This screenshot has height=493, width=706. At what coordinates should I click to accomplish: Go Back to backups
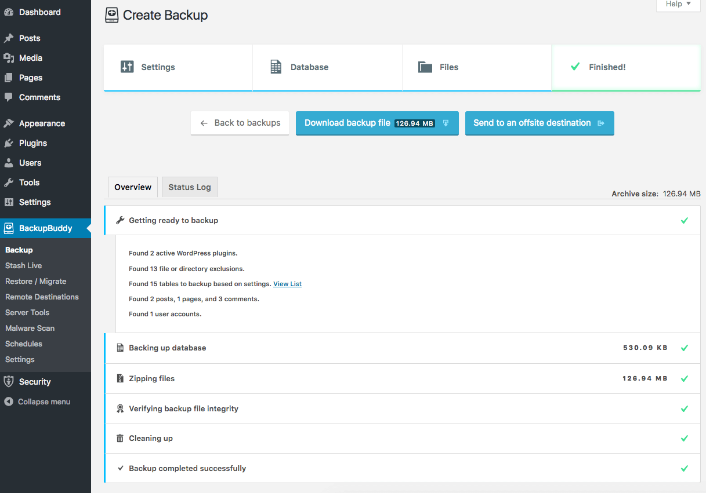pyautogui.click(x=240, y=123)
